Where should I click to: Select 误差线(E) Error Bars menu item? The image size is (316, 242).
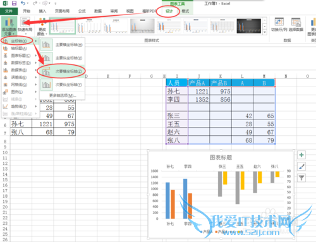20,77
